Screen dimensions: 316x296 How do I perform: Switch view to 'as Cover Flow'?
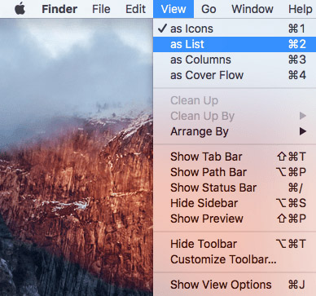[x=235, y=75]
